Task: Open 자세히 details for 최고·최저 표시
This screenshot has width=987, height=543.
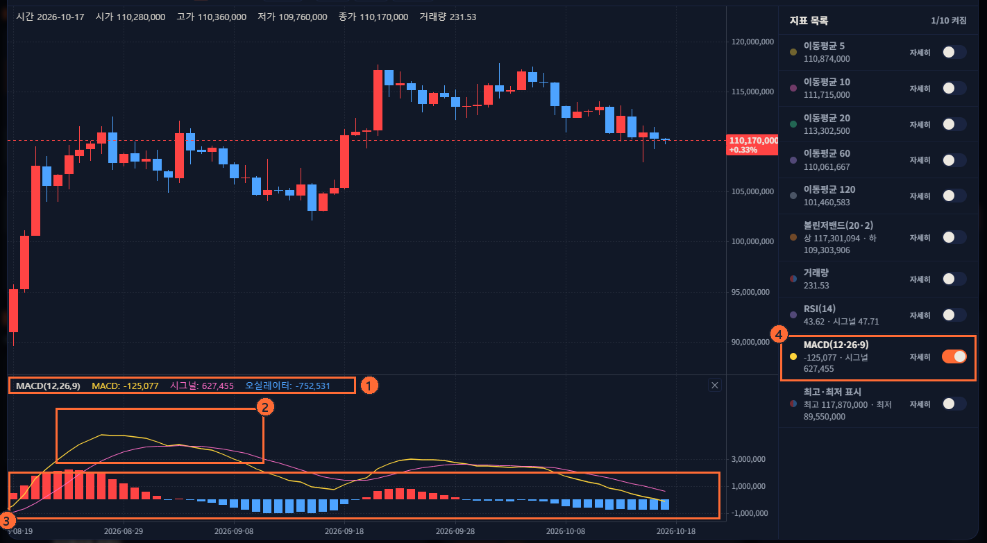Action: (x=920, y=404)
